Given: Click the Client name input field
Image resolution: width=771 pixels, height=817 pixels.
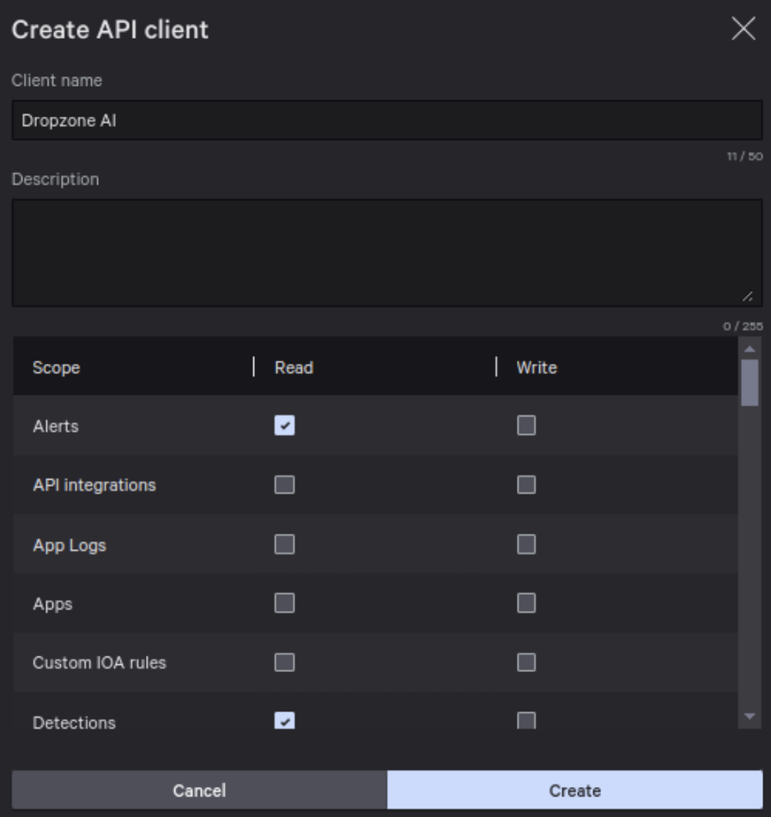Looking at the screenshot, I should (x=386, y=121).
